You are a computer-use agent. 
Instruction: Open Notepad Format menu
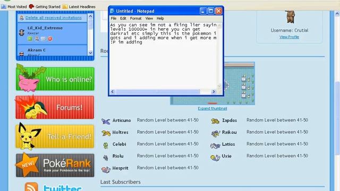pos(136,19)
